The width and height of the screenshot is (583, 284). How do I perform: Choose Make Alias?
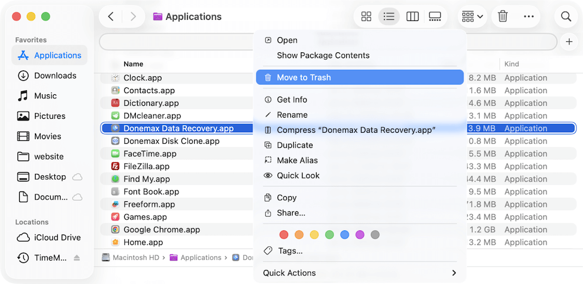point(360,161)
